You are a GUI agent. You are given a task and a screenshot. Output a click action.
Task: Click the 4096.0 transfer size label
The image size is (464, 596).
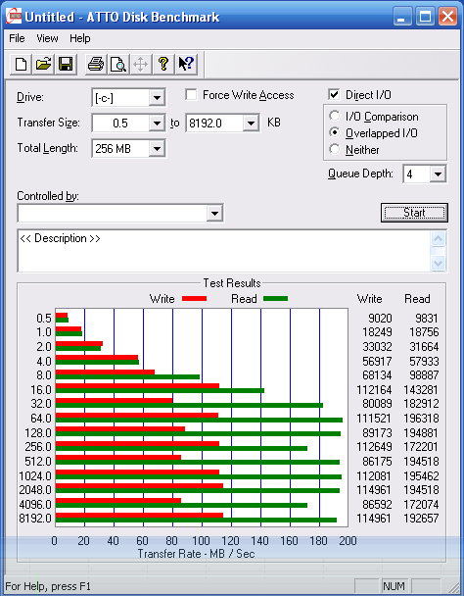coord(35,504)
